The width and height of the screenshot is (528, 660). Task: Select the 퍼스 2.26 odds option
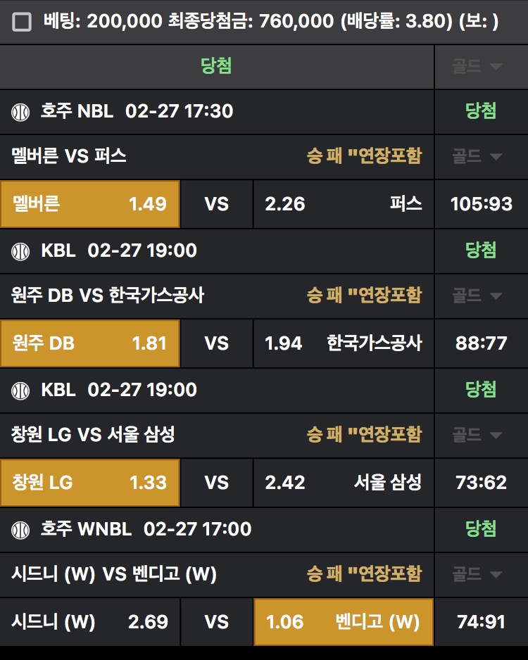point(344,204)
